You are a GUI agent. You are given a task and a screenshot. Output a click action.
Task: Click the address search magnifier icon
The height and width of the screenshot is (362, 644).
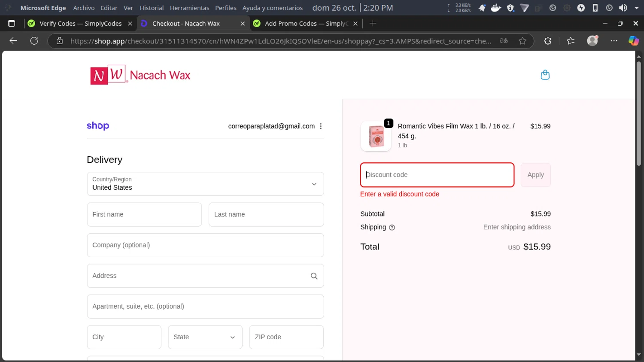click(x=314, y=276)
